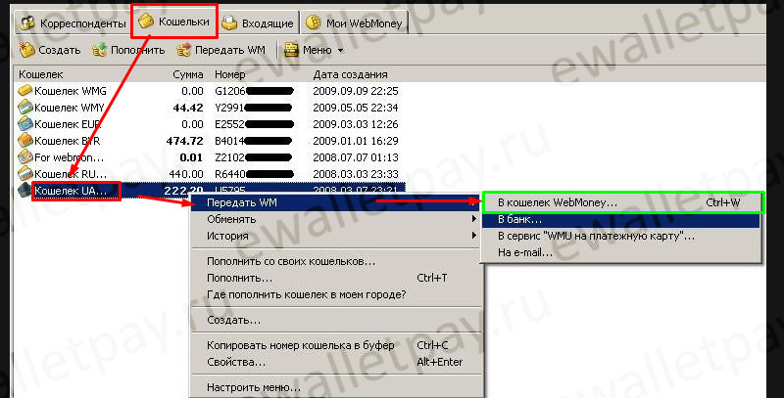784x398 pixels.
Task: Select the Кошелек WMY wallet name
Action: pos(69,108)
